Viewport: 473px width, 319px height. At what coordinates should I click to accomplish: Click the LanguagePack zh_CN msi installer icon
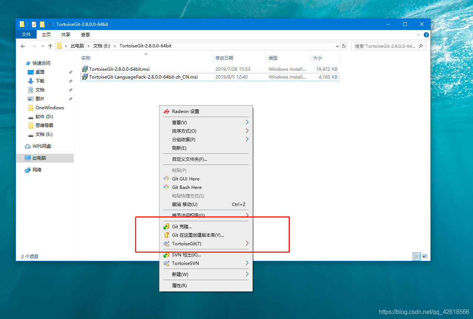pos(85,77)
